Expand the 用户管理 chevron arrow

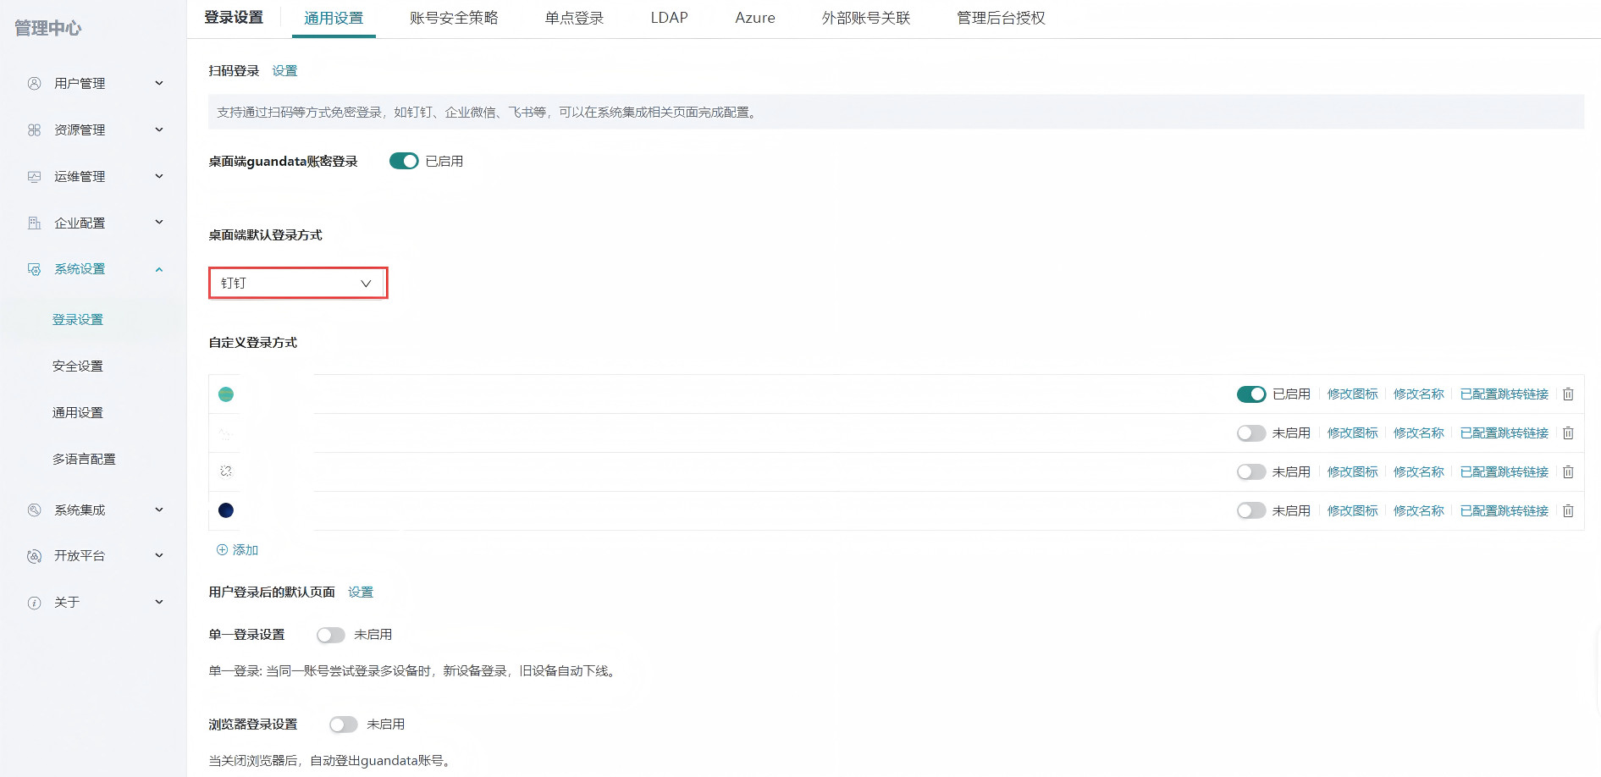tap(159, 83)
